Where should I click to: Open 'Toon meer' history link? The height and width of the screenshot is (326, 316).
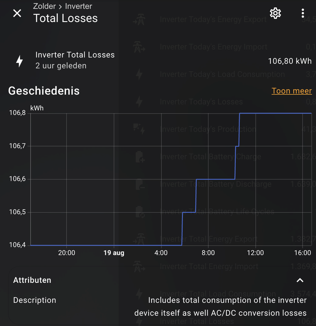click(292, 91)
